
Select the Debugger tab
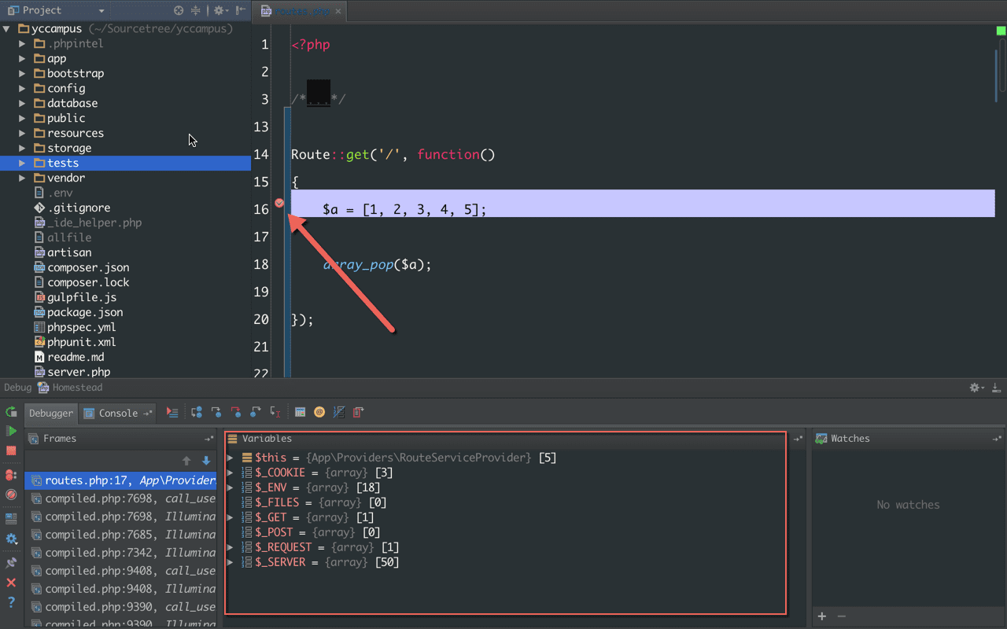point(50,413)
